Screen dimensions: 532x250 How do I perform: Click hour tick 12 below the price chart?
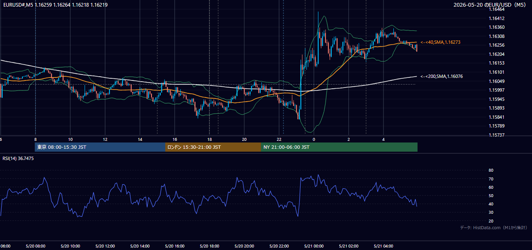[105, 140]
